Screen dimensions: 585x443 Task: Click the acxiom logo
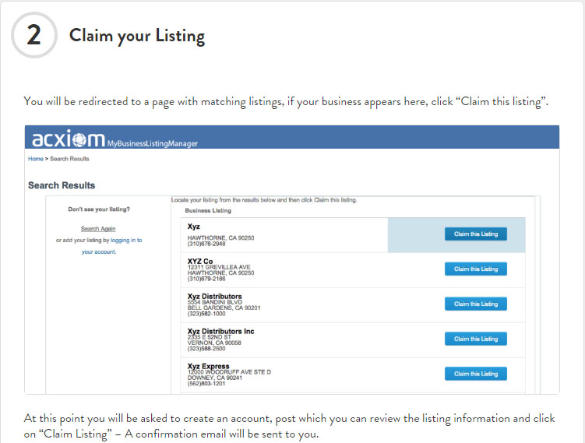69,139
